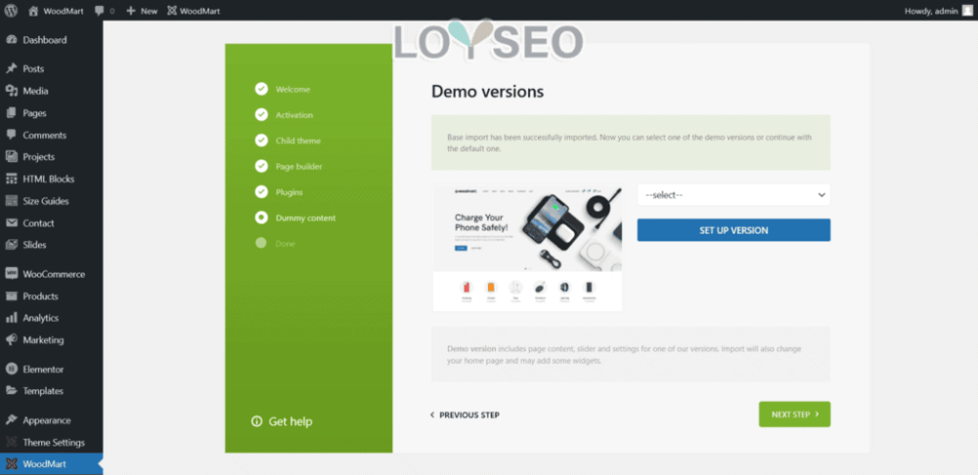Click the WordPress logo icon in admin bar
Viewport: 978px width, 475px height.
pos(11,11)
